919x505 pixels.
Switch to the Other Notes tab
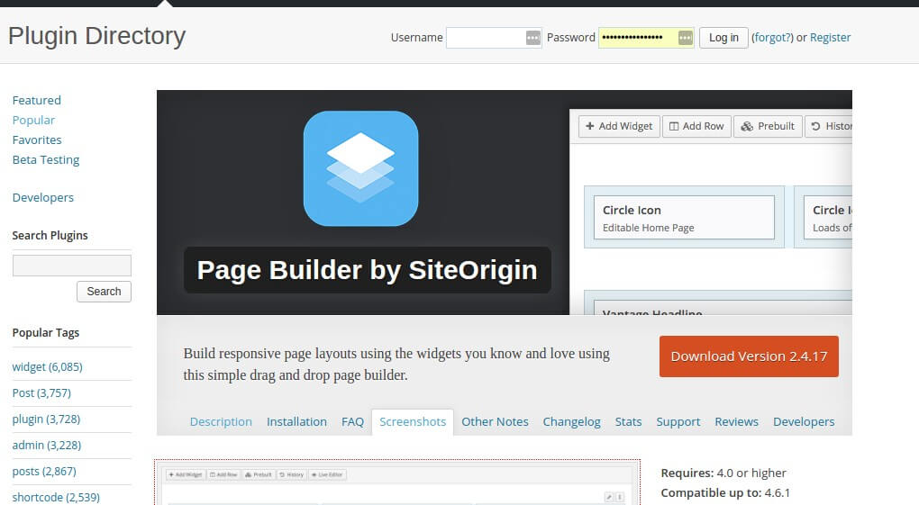pos(495,422)
